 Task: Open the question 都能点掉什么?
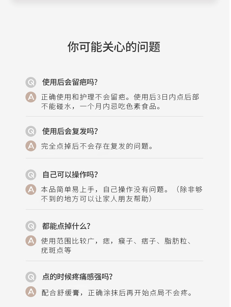(66, 226)
